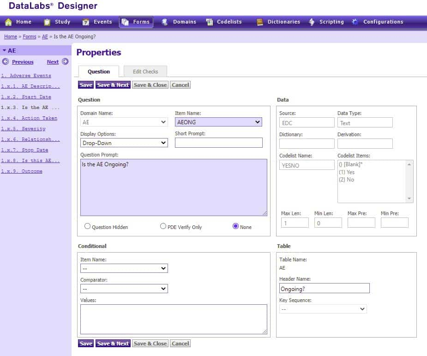Image resolution: width=427 pixels, height=356 pixels.
Task: Select the Question tab
Action: (99, 72)
